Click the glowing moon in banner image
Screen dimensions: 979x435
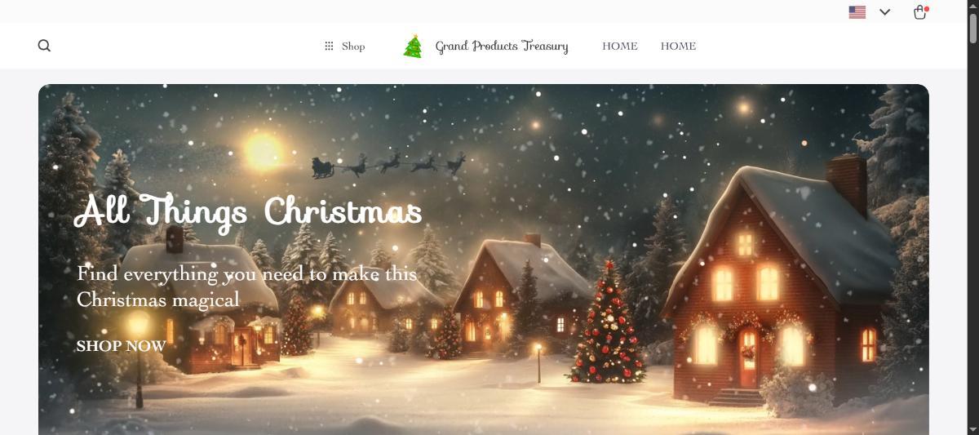point(263,150)
